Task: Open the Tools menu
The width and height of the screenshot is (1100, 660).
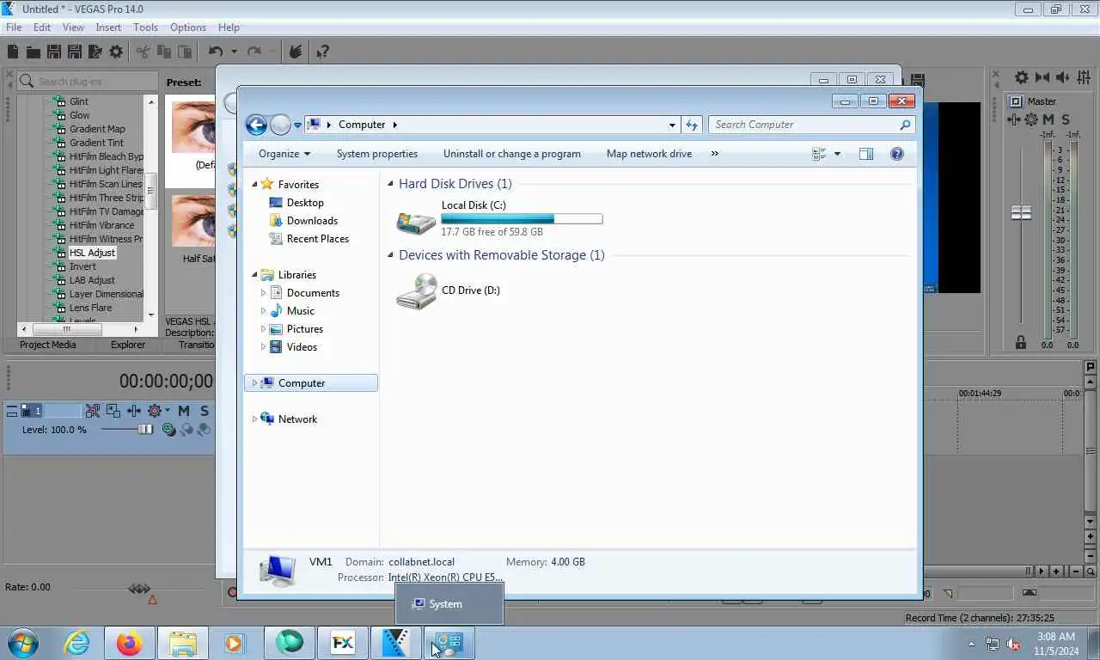Action: tap(145, 27)
